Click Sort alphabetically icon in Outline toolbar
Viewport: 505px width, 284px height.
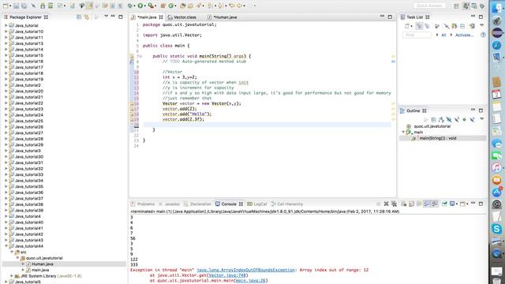(x=441, y=120)
